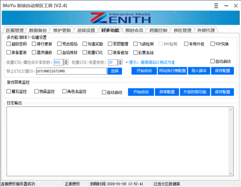
Task: Click the 开始启动 button next to 网站排行榜配置
Action: (x=144, y=71)
